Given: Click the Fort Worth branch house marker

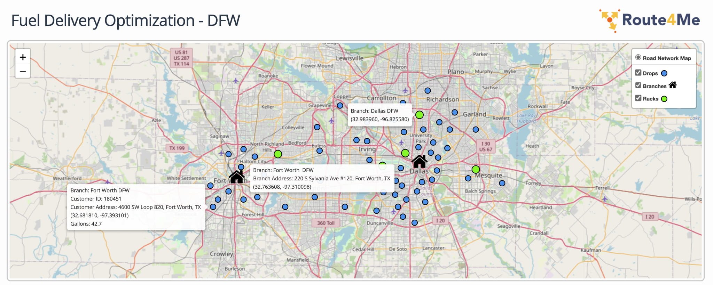Looking at the screenshot, I should pos(237,177).
